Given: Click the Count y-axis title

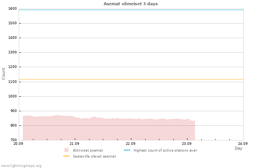Looking at the screenshot, I should (3, 74).
